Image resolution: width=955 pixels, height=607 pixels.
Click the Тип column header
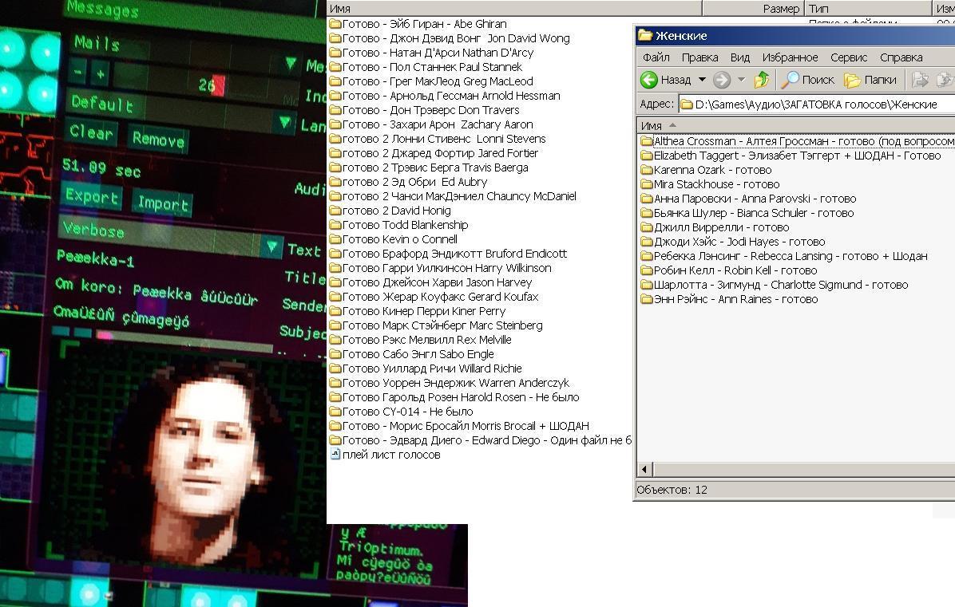[x=867, y=9]
